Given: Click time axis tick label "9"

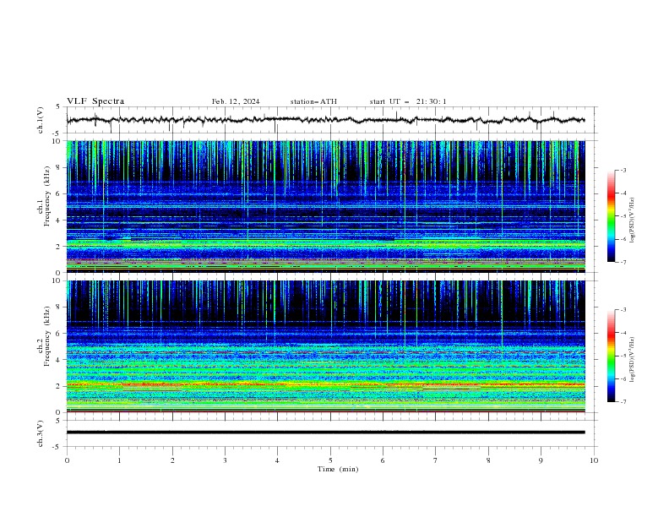Looking at the screenshot, I should coord(541,460).
